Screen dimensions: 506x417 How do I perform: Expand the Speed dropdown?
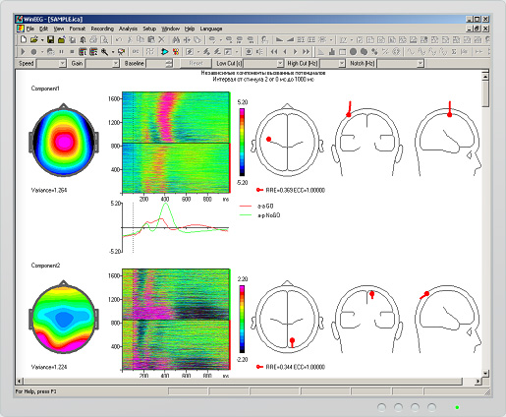tap(62, 64)
